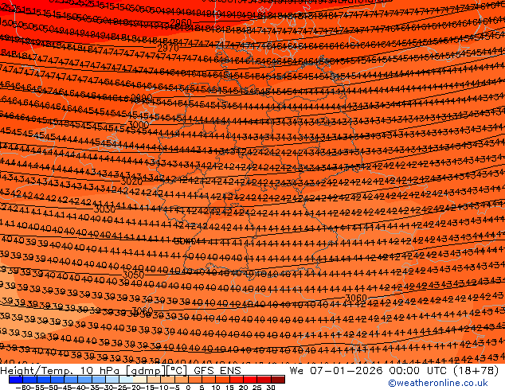Click the '-60' legend scale value
The image size is (505, 390).
point(22,387)
